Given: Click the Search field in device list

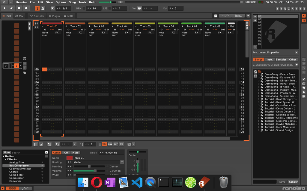Looking at the screenshot, I should click(x=28, y=153).
